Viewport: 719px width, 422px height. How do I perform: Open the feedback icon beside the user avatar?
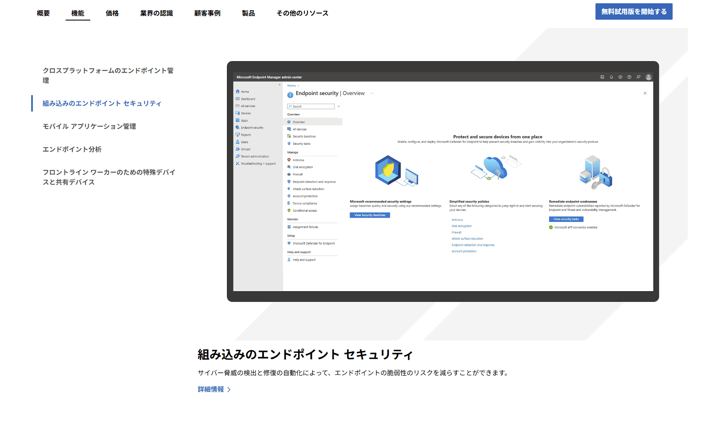pos(639,77)
